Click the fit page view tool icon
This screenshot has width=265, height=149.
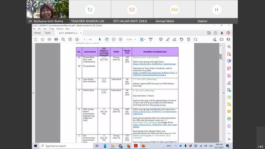coord(142,40)
